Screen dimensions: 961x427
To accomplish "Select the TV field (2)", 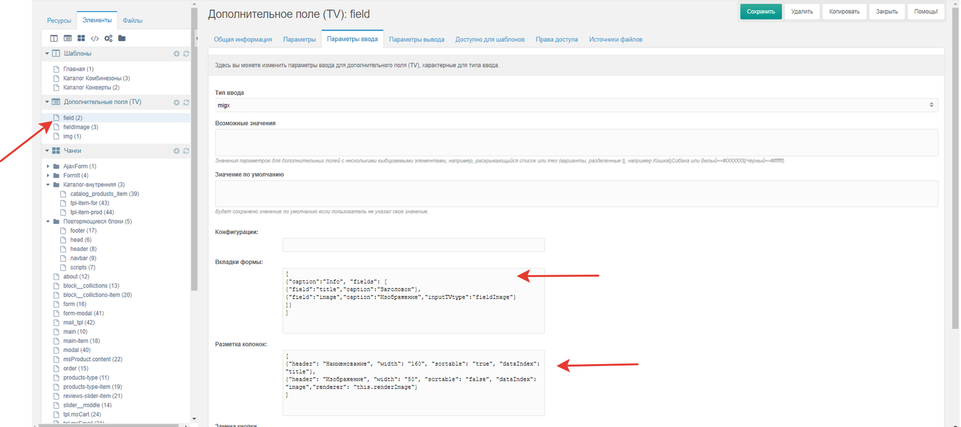I will coord(73,118).
